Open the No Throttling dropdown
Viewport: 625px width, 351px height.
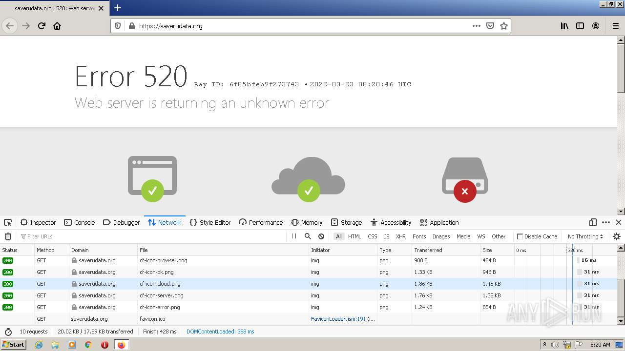[585, 236]
